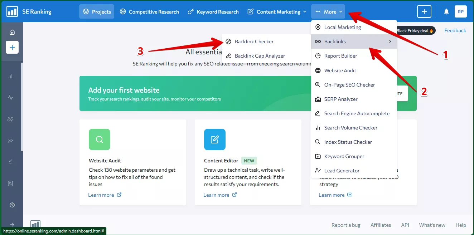The image size is (474, 235).
Task: Click the plus button in top bar
Action: tap(424, 11)
